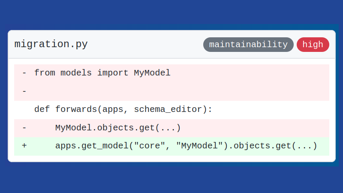The height and width of the screenshot is (193, 343).
Task: Click the removed import MyModel line
Action: pos(172,73)
